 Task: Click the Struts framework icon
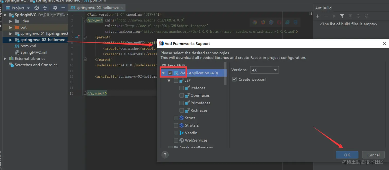(x=182, y=118)
